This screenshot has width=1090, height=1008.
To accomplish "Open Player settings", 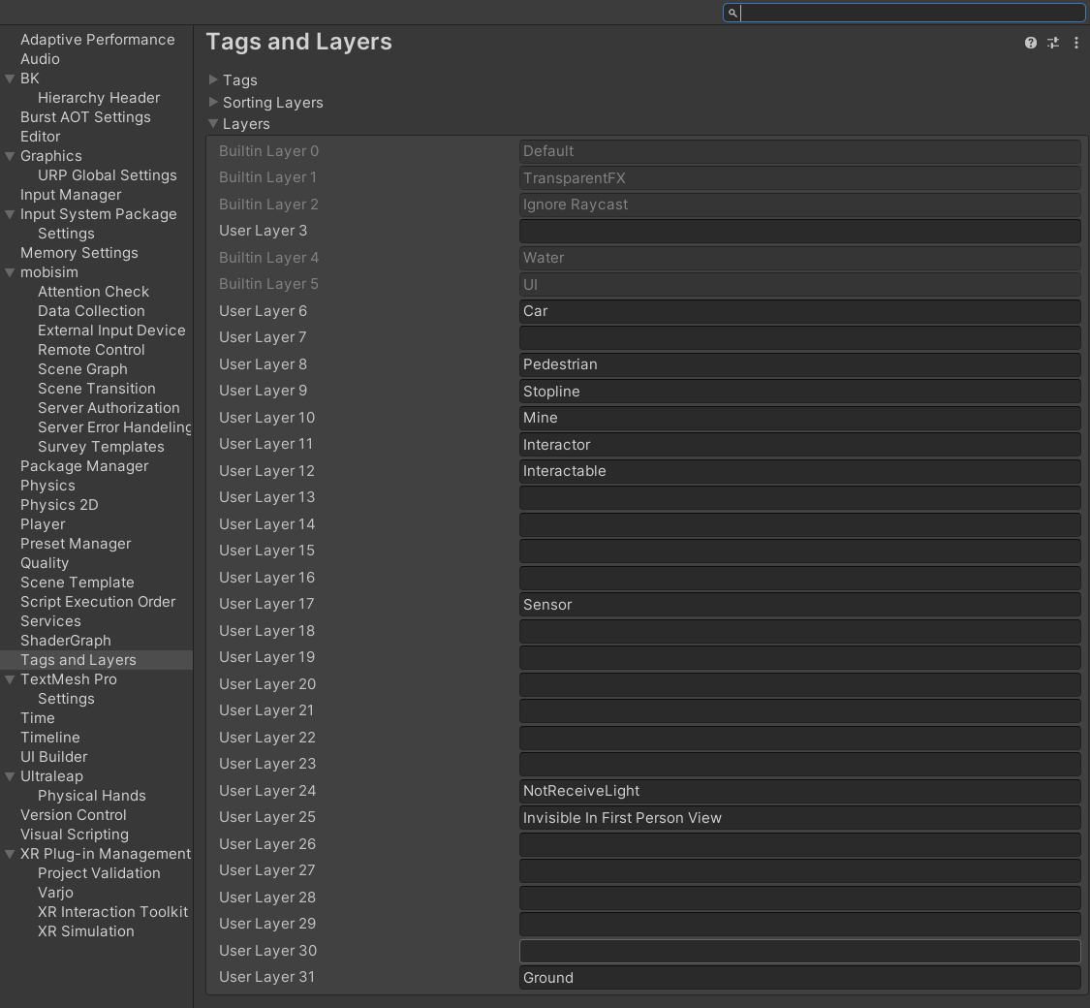I will pos(43,525).
